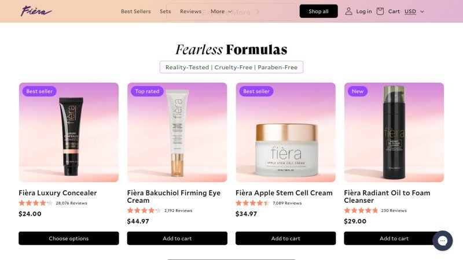Open the Sets menu item

point(166,11)
